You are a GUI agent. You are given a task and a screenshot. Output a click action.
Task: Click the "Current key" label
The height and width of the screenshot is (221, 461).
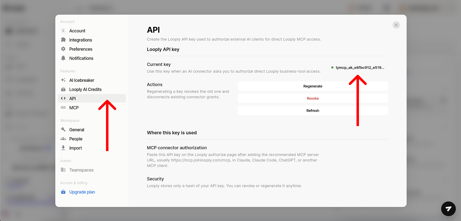coord(159,64)
